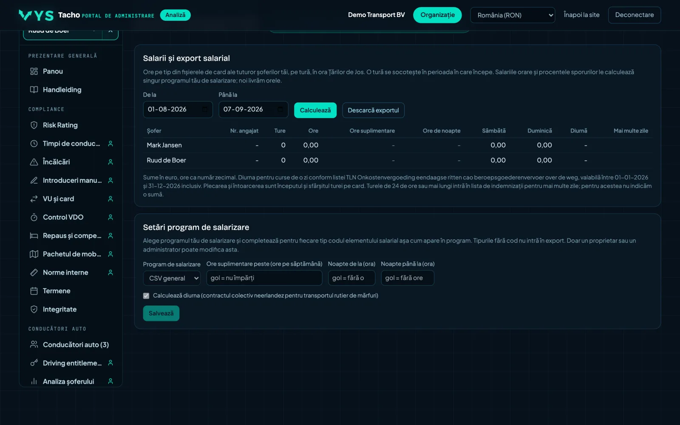Click the Introduceri manuale pencil icon
This screenshot has width=680, height=425.
pyautogui.click(x=34, y=180)
